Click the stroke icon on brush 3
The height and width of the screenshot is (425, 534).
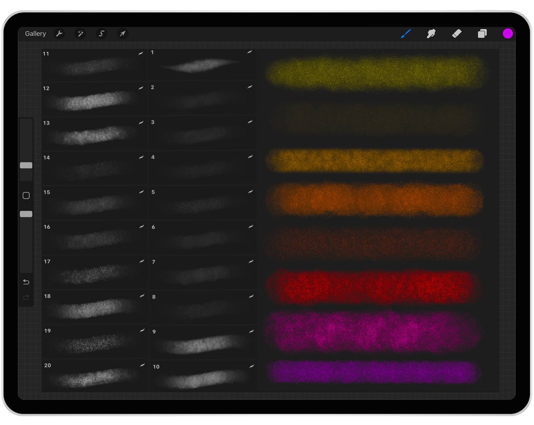click(250, 122)
